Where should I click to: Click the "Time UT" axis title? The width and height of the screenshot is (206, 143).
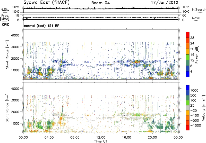tap(101, 141)
